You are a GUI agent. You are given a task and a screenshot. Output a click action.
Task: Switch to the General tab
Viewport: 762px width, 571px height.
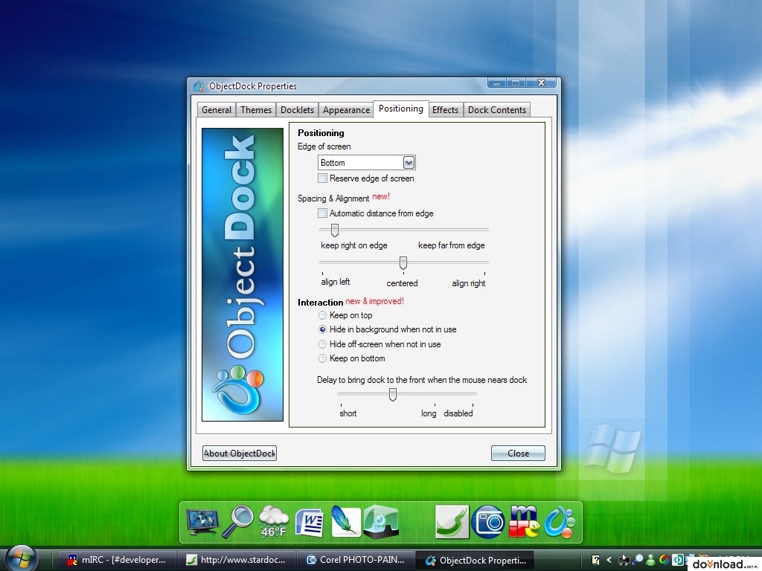pos(217,110)
